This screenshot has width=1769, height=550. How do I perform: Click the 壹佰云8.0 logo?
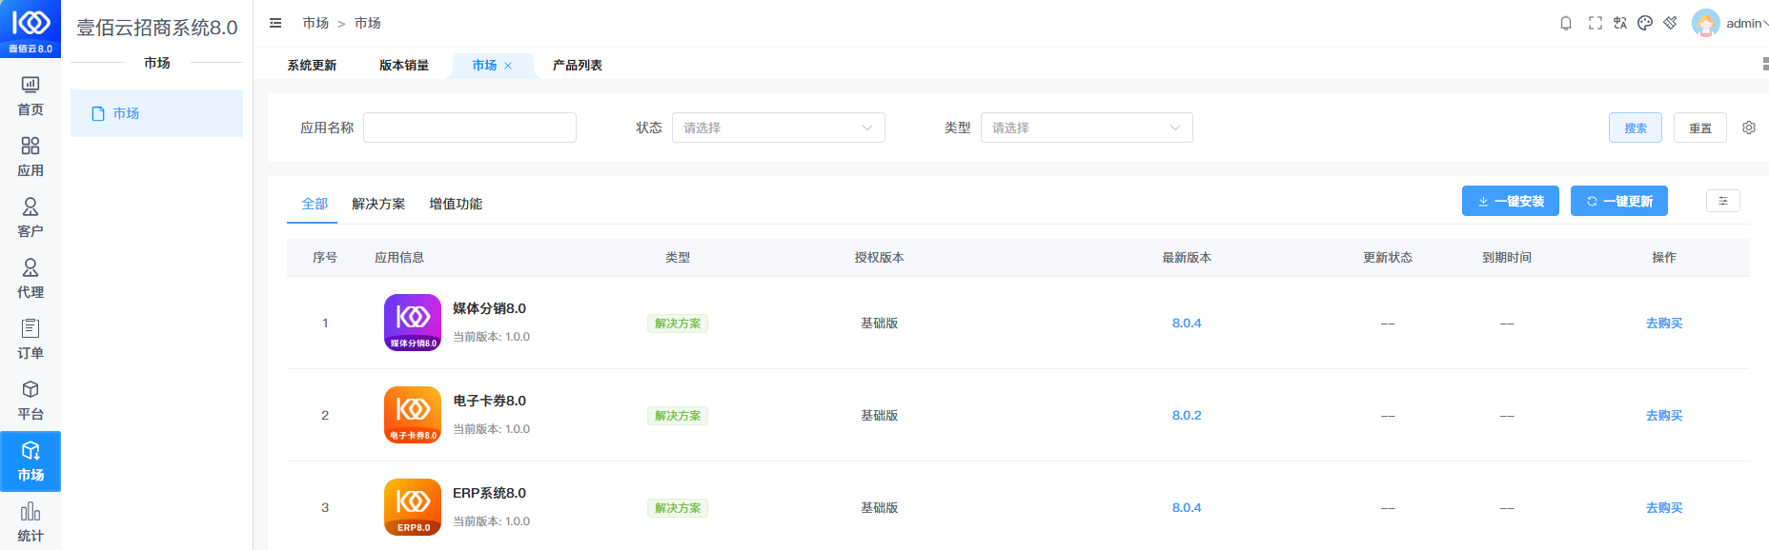30,29
